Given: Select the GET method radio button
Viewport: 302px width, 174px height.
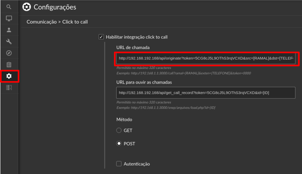Looking at the screenshot, I should (119, 130).
